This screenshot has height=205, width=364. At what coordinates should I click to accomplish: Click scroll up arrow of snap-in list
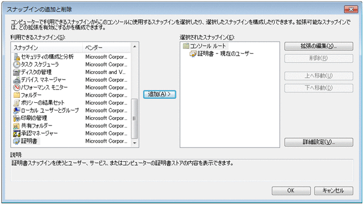pos(135,46)
